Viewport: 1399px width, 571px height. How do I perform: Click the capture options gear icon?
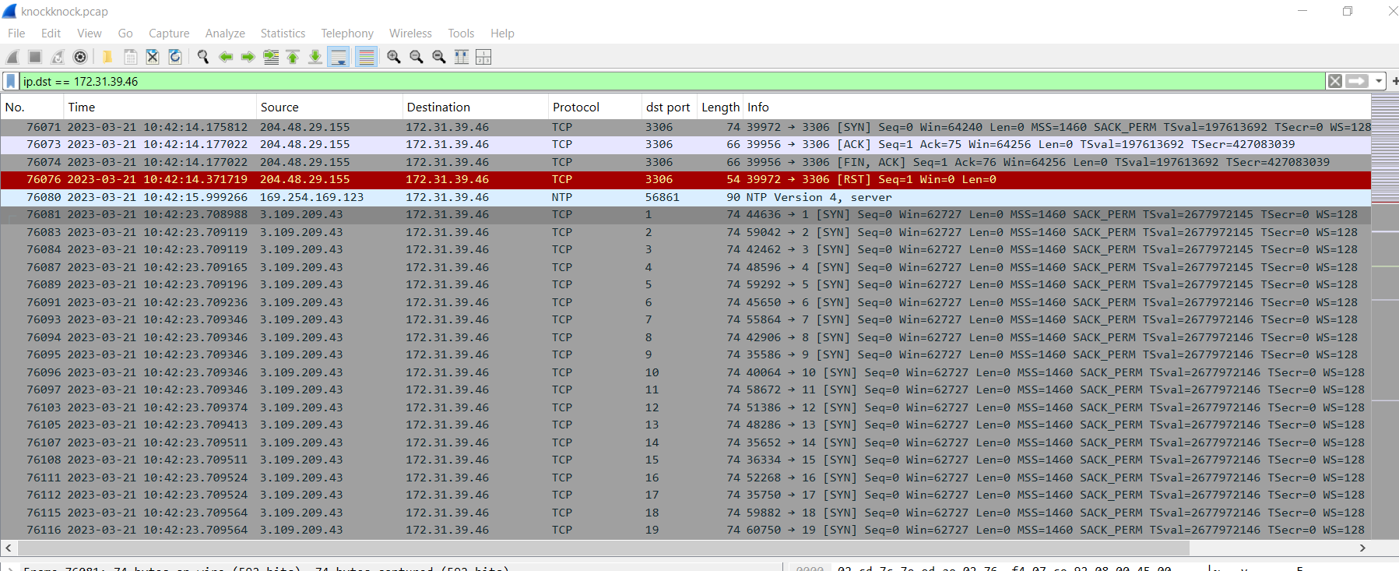(80, 57)
